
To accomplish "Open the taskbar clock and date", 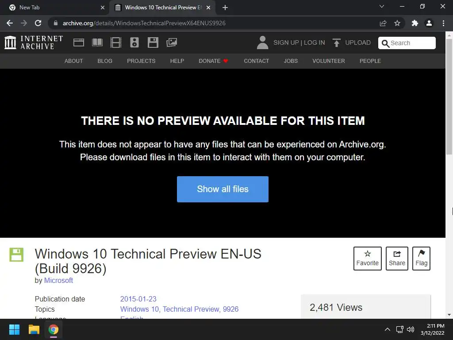I will coord(433,329).
